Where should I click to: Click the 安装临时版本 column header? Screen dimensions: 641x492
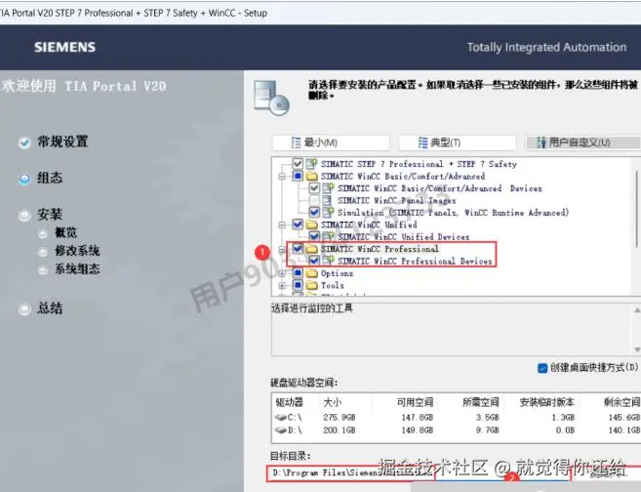[546, 402]
